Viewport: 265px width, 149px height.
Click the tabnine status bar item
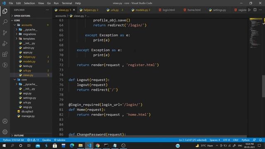click(60, 140)
